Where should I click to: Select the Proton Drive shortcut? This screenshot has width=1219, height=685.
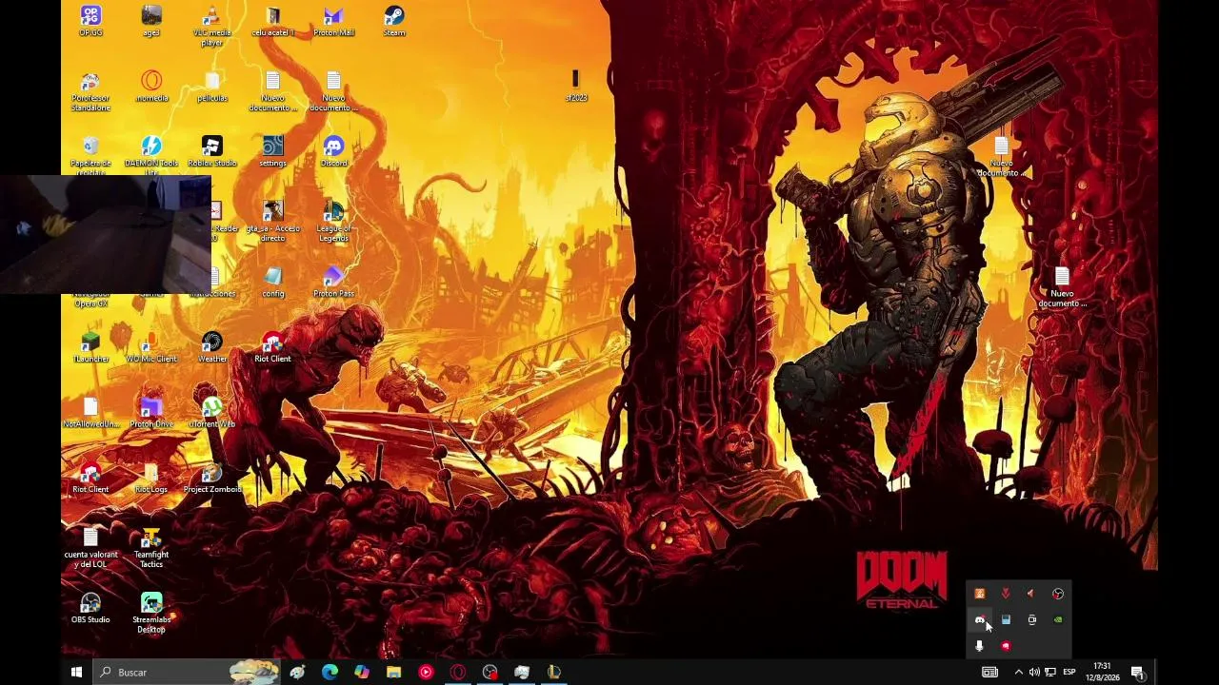click(151, 412)
